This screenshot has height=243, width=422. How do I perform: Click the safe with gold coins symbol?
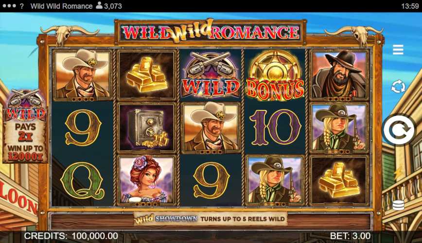tap(147, 128)
